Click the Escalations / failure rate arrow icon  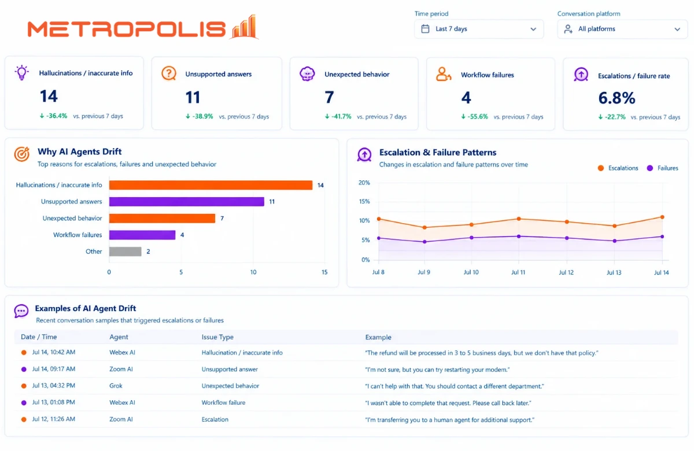pyautogui.click(x=581, y=75)
